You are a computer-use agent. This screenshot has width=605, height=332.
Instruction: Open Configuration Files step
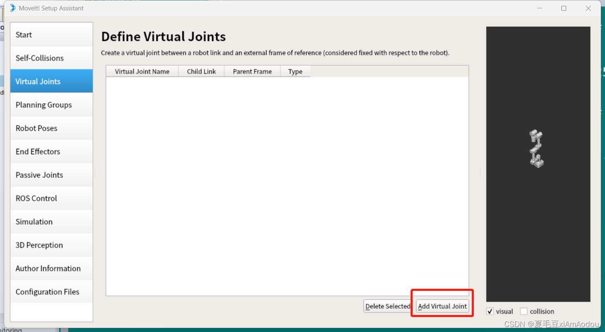coord(52,292)
